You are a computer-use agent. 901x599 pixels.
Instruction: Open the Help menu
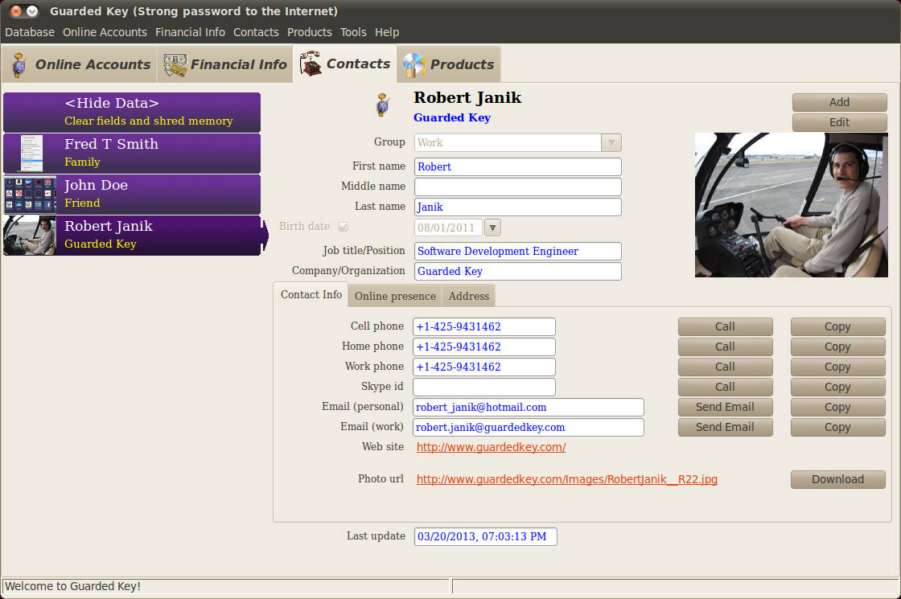click(387, 32)
